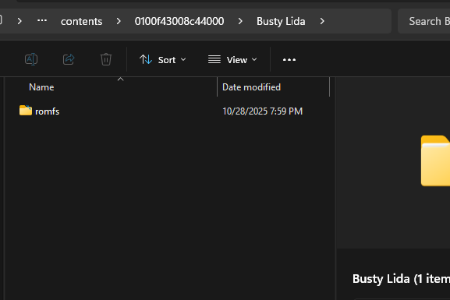Click the View lines icon
Screen dimensions: 450x300
214,59
